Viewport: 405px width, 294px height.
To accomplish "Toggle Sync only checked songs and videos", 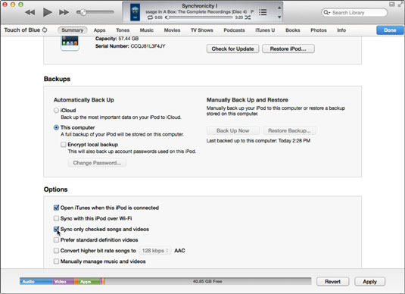I will (x=56, y=229).
